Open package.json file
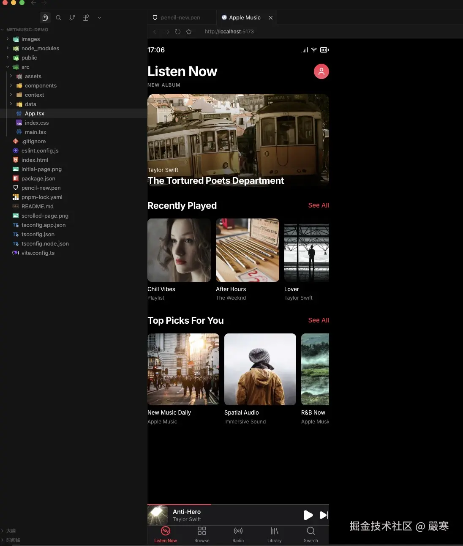This screenshot has height=546, width=463. click(74, 179)
